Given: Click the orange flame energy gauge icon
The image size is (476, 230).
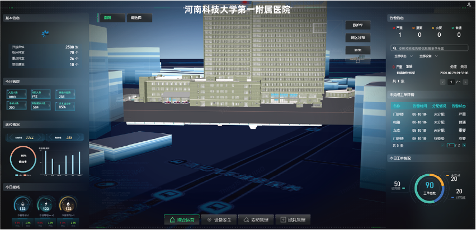Looking at the screenshot, I should tap(69, 204).
